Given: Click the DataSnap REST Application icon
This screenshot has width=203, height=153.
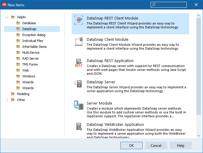Looking at the screenshot, I should pos(79,63).
